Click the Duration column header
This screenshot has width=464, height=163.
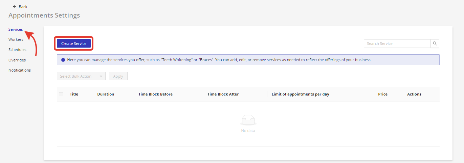pyautogui.click(x=106, y=94)
